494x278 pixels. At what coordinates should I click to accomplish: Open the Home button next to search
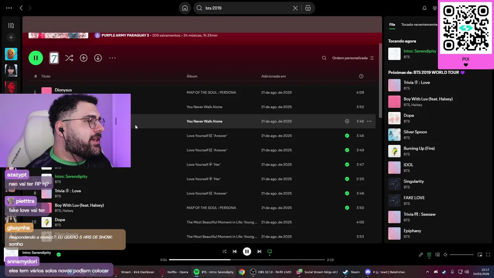(185, 8)
